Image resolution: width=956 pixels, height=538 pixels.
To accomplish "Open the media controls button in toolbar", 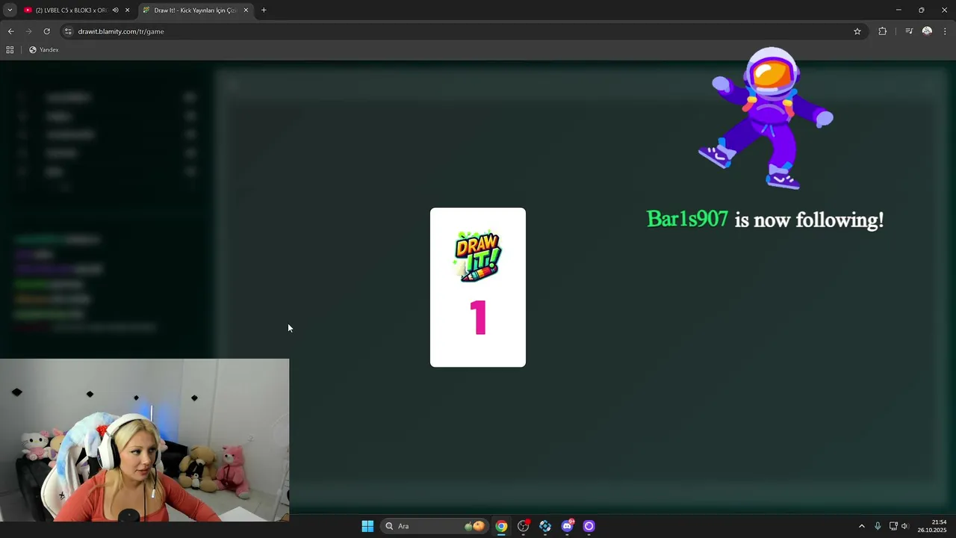I will pos(909,31).
